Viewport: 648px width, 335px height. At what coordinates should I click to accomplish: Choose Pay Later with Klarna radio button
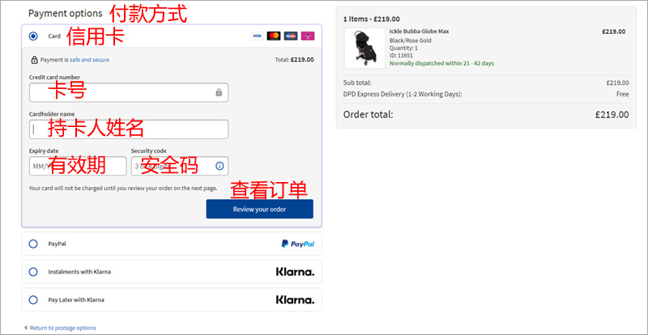33,300
